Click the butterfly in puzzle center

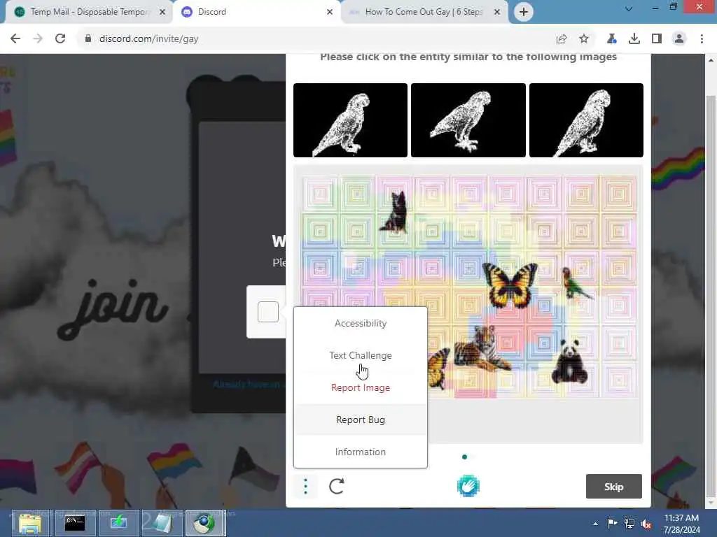click(x=510, y=285)
